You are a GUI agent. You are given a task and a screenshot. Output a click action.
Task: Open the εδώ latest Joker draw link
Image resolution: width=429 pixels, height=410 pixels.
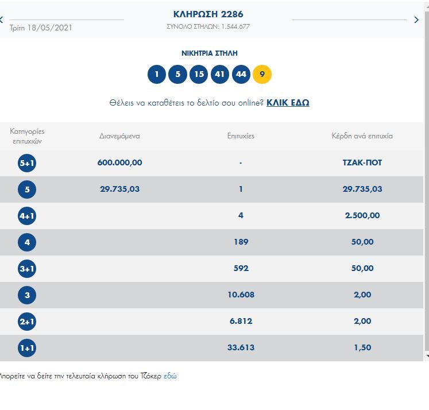(x=170, y=376)
